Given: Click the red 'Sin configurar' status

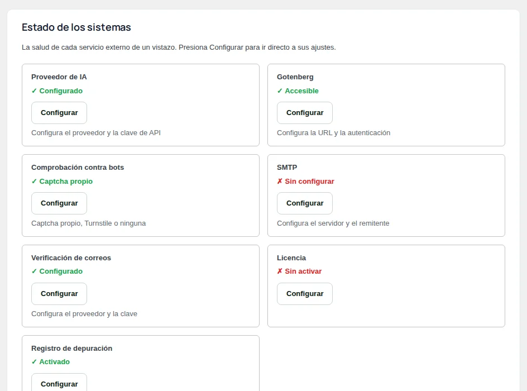Looking at the screenshot, I should pos(305,181).
